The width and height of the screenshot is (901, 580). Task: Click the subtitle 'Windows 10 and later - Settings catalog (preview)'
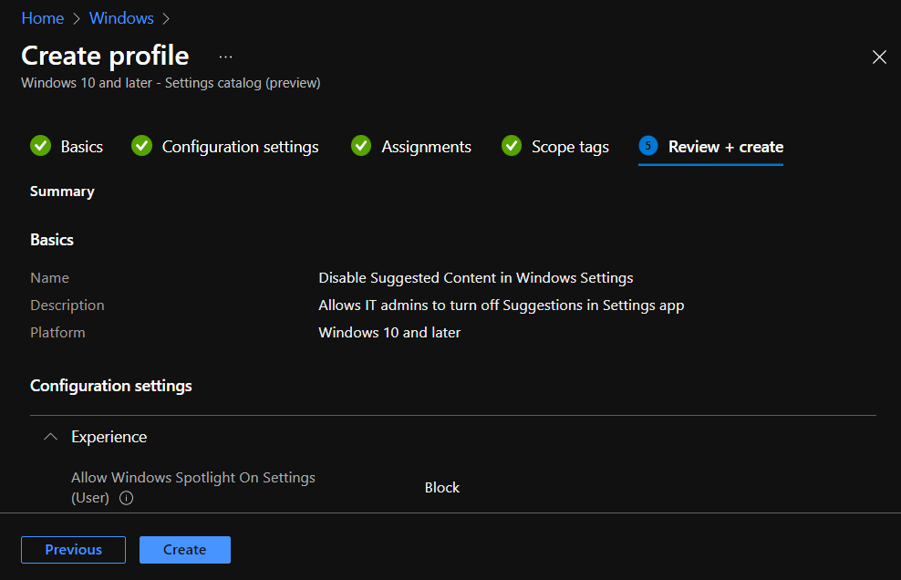pyautogui.click(x=171, y=83)
